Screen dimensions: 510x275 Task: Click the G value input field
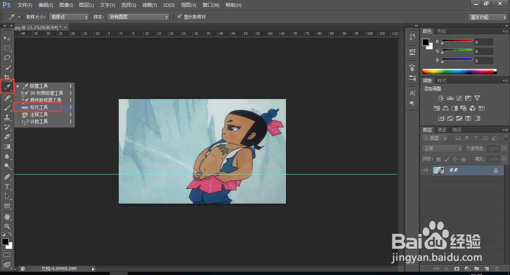click(x=483, y=52)
